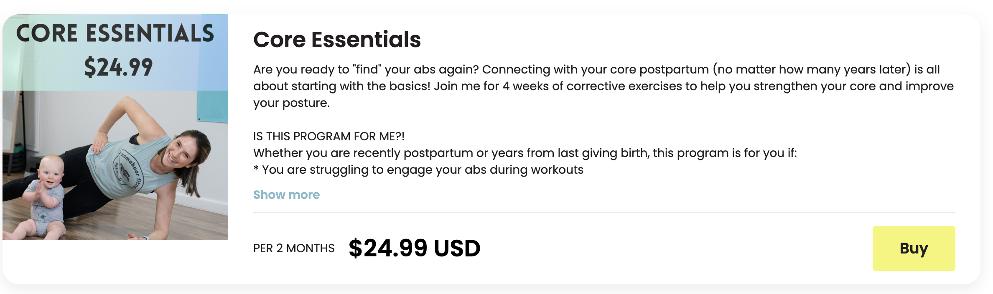993x294 pixels.
Task: Click the 'Are you ready to find' paragraph
Action: point(596,69)
